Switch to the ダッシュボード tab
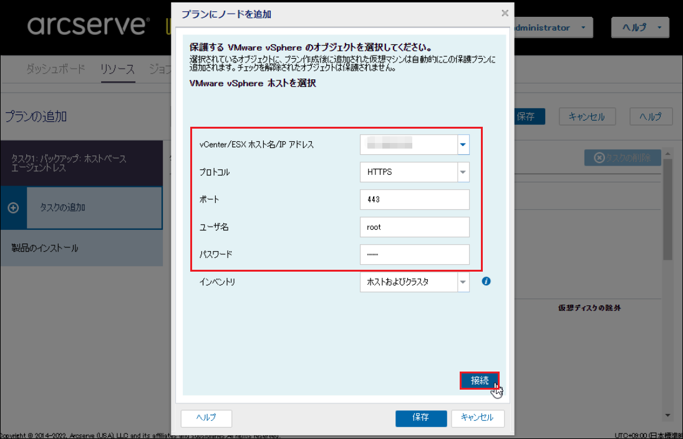 [x=55, y=69]
